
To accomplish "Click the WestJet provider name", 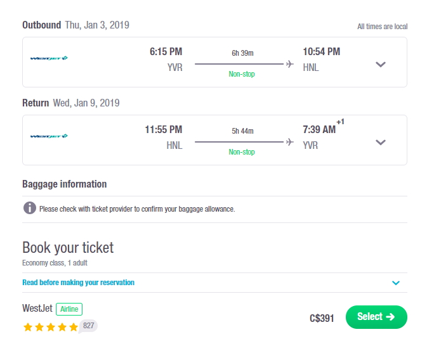I will 37,308.
